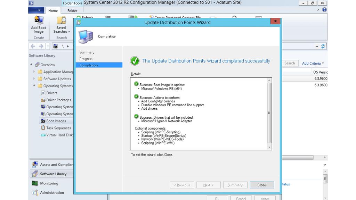
Task: Go forward with the navigation forward arrow
Action: tap(41, 46)
